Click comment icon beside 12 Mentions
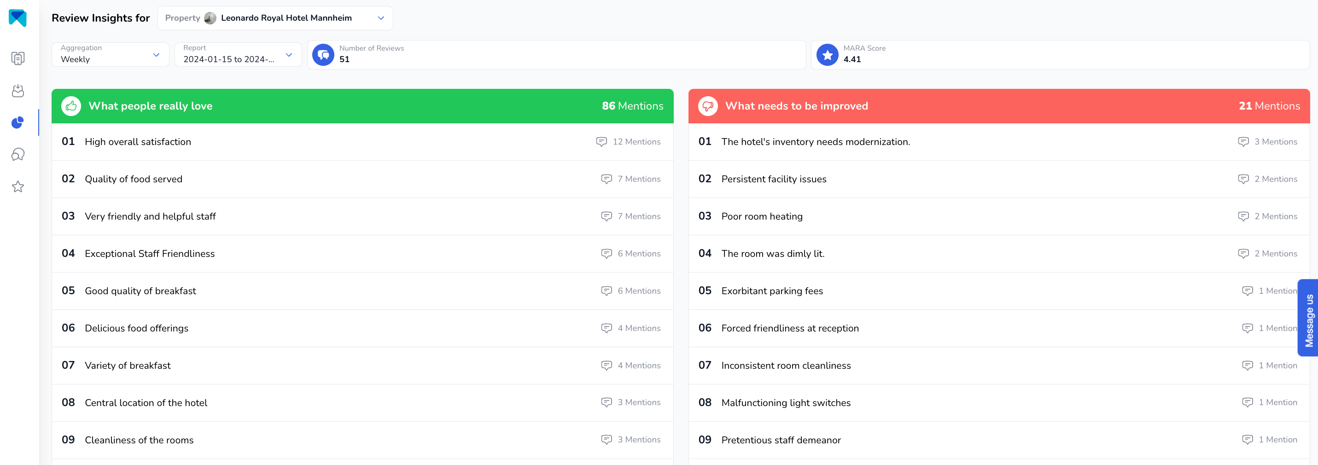 click(x=602, y=142)
